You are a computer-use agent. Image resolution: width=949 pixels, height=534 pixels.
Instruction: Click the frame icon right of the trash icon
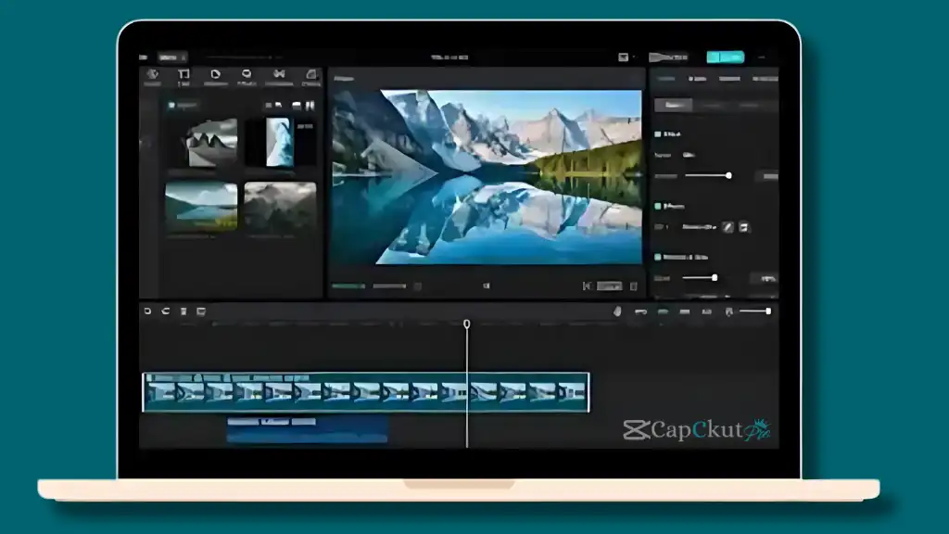coord(201,311)
